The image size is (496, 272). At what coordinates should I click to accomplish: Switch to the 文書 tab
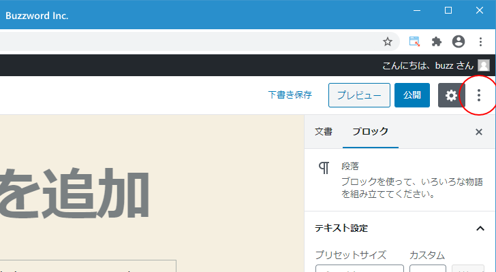[324, 132]
